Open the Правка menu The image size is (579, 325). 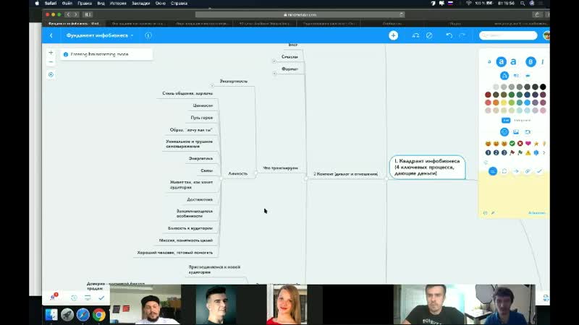[x=85, y=4]
